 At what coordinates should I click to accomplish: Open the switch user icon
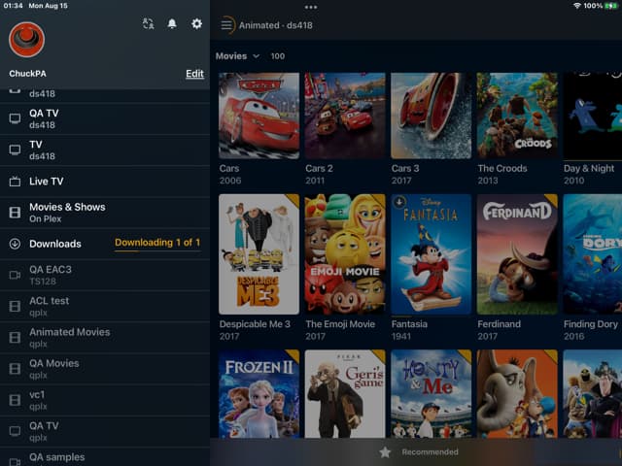coord(148,23)
